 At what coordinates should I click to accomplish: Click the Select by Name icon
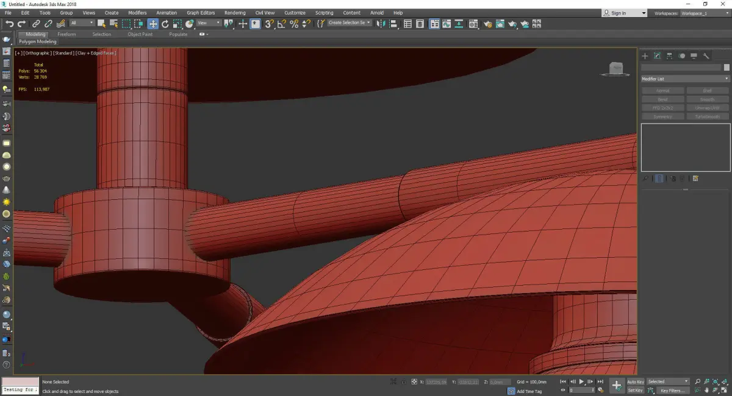click(x=113, y=24)
